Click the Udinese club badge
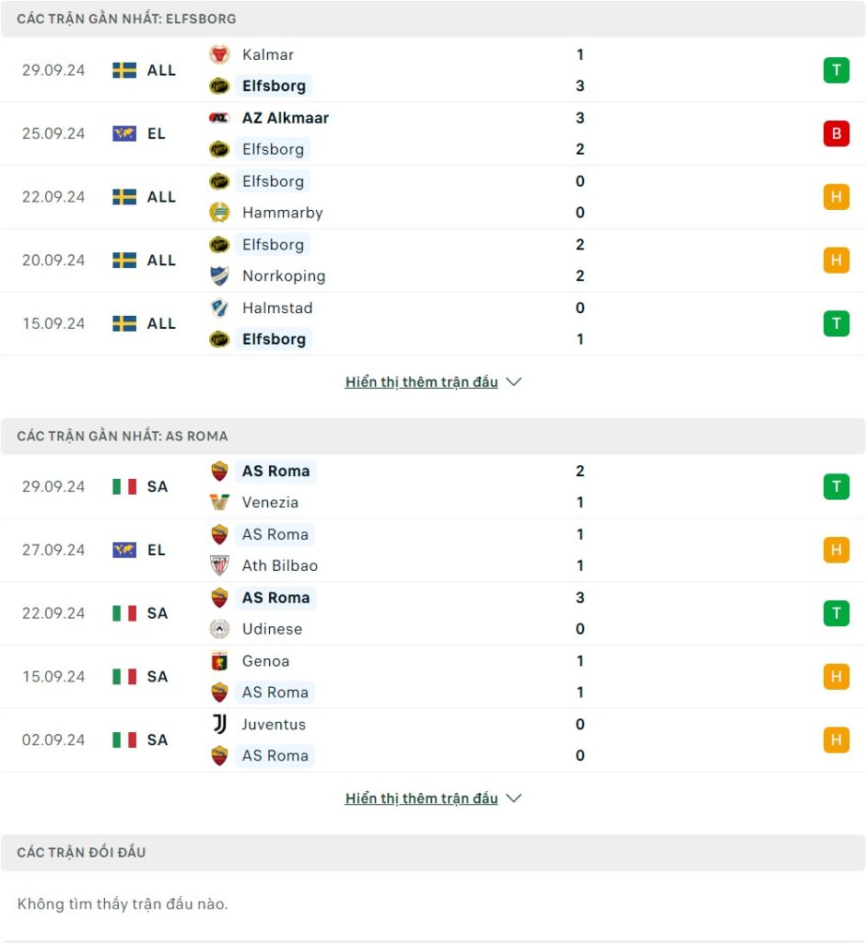 point(219,629)
